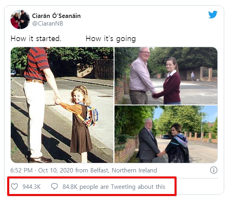View photo of maroon school uniform handshake
Viewport: 235px width, 202px height.
point(166,76)
